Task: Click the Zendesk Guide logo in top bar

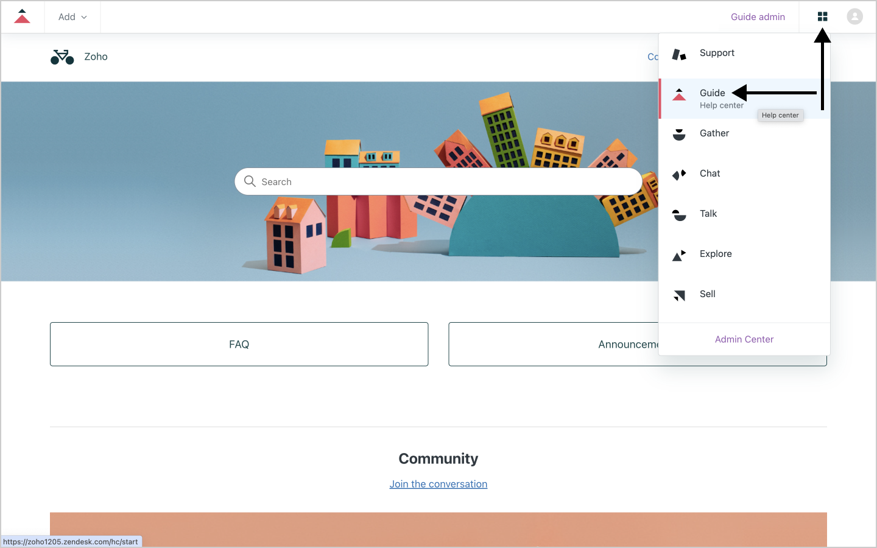Action: pos(22,16)
